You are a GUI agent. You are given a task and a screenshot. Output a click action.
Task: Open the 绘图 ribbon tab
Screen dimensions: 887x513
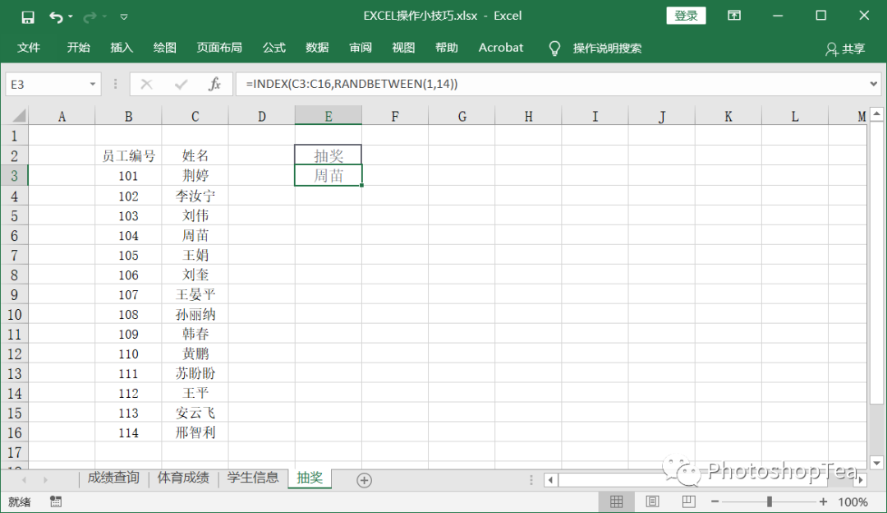tap(164, 48)
